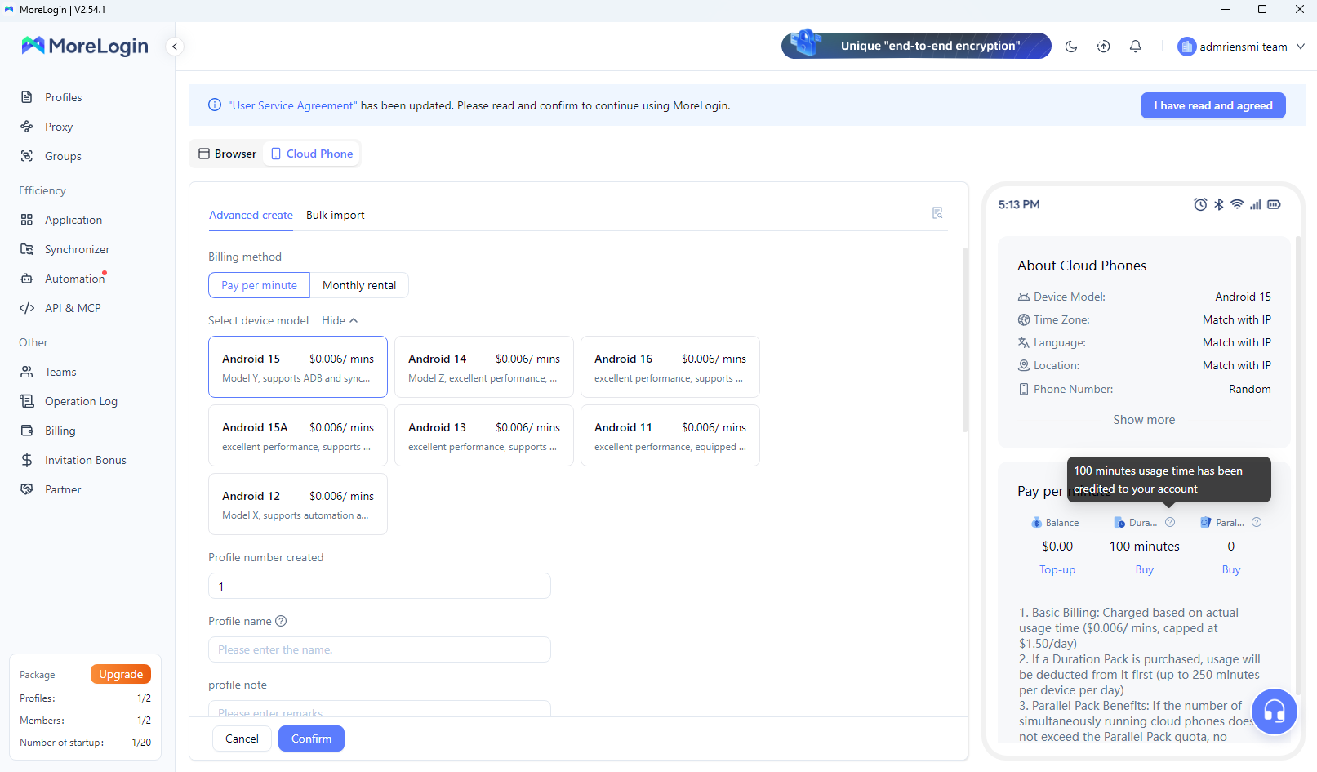Choose the Android 12 device model

tap(298, 504)
